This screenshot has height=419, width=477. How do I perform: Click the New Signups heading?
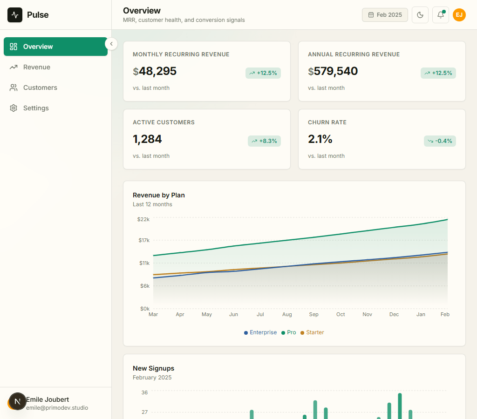coord(154,369)
